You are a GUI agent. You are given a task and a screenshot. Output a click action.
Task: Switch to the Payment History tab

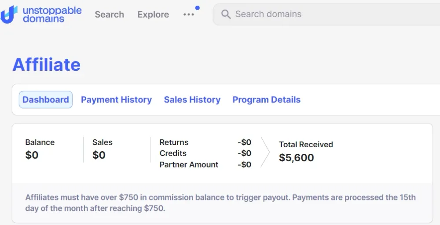pyautogui.click(x=116, y=100)
